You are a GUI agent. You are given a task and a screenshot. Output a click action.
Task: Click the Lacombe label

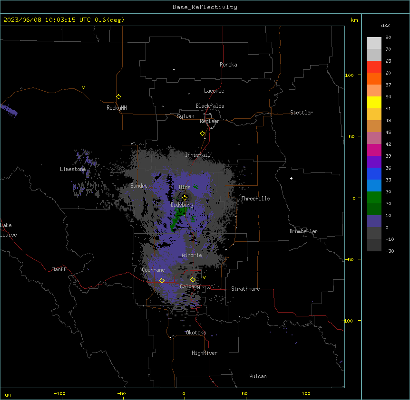(x=214, y=91)
